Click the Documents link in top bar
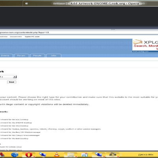This screenshot has height=158, width=158. click(16, 37)
